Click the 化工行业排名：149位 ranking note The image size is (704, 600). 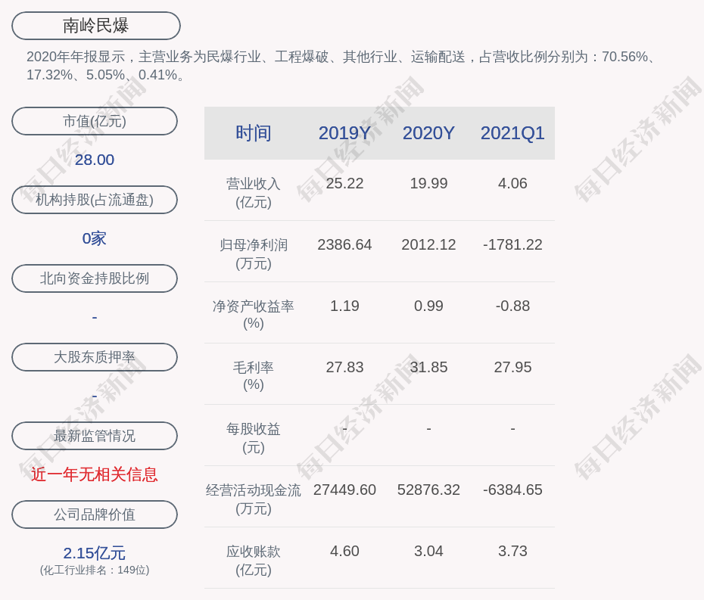pyautogui.click(x=95, y=570)
